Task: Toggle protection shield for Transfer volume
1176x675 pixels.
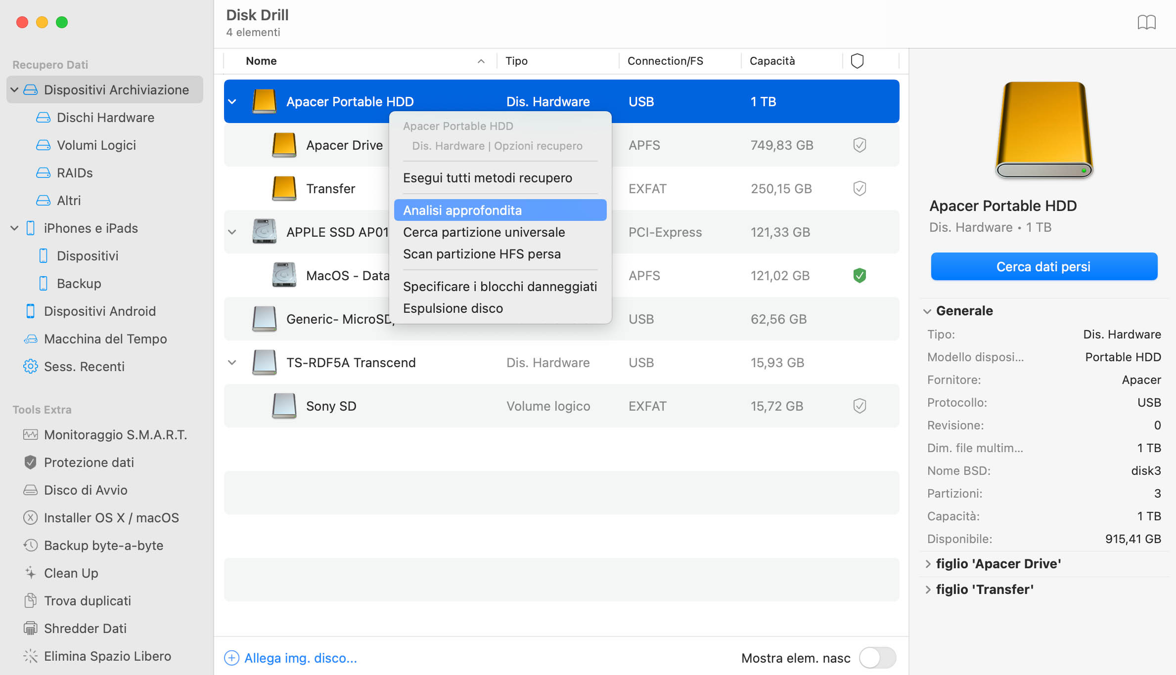Action: pyautogui.click(x=859, y=188)
